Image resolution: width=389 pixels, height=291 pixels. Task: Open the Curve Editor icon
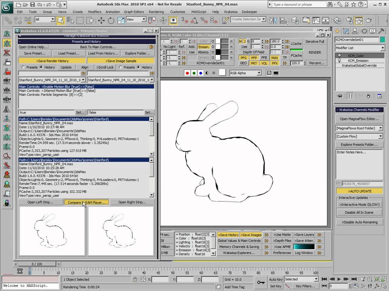[316, 21]
